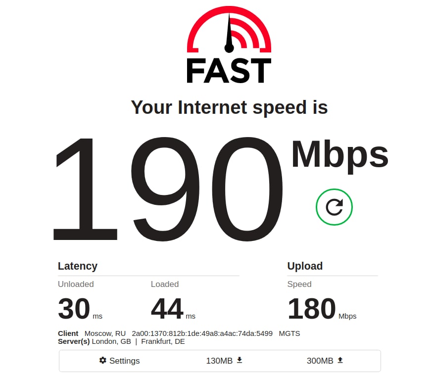This screenshot has width=433, height=378.
Task: Click the download arrow icon beside 130MB
Action: [240, 360]
